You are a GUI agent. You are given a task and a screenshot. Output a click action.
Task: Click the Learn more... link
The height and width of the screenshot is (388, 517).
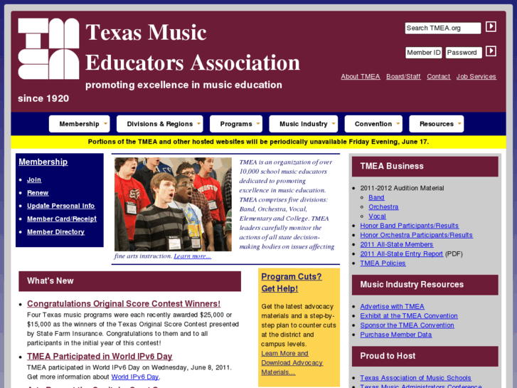[192, 256]
